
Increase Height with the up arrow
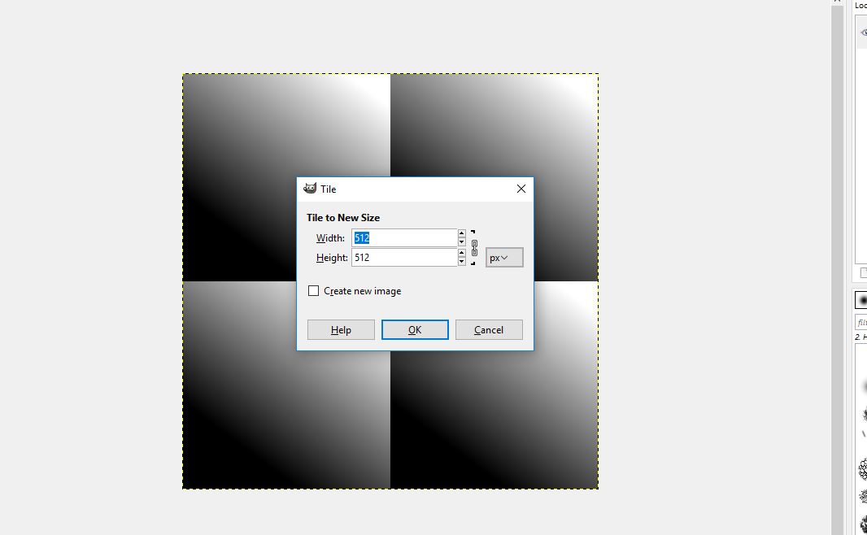pyautogui.click(x=462, y=253)
